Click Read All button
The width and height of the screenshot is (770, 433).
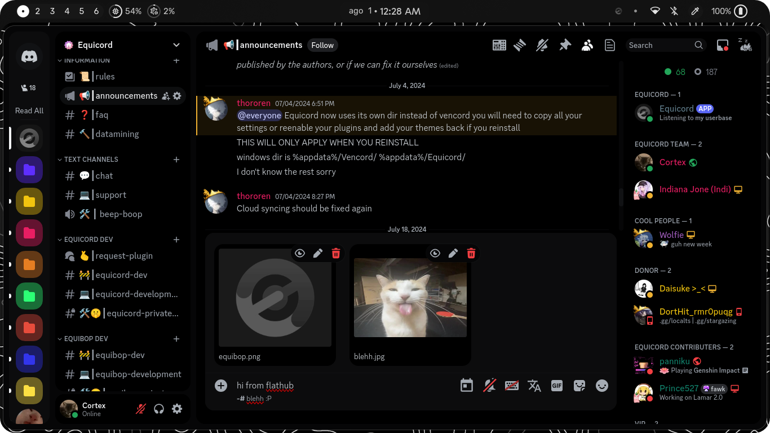pos(29,111)
